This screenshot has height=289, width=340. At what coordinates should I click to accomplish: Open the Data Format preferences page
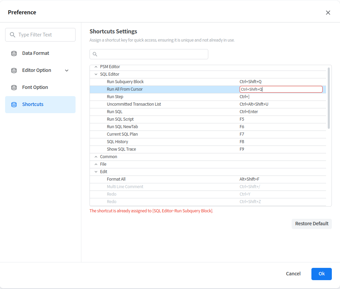click(36, 54)
